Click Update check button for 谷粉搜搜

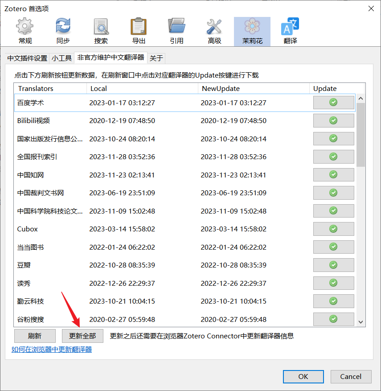click(x=333, y=319)
